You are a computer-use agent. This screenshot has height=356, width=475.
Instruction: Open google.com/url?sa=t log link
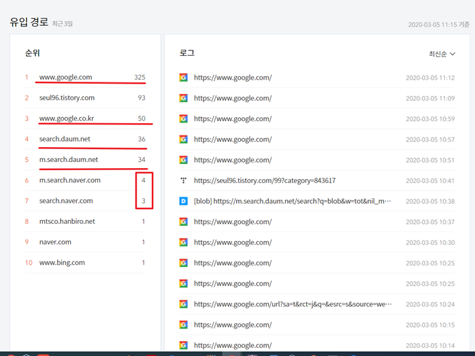[x=293, y=304]
